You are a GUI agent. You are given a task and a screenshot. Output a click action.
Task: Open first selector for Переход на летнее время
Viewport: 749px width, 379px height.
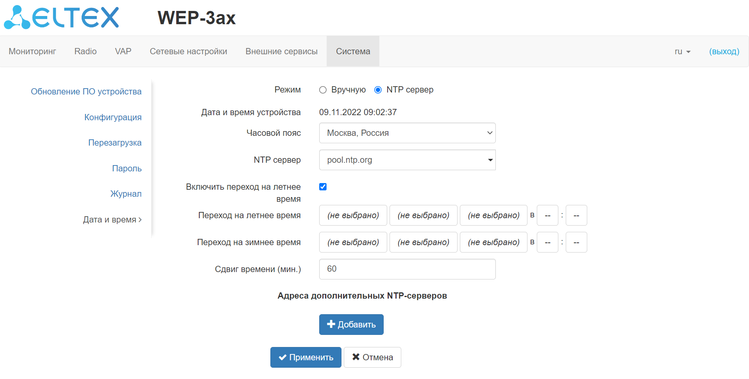(353, 215)
